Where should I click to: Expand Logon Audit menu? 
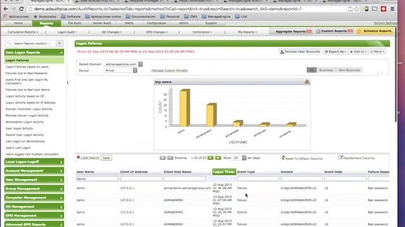[x=67, y=32]
